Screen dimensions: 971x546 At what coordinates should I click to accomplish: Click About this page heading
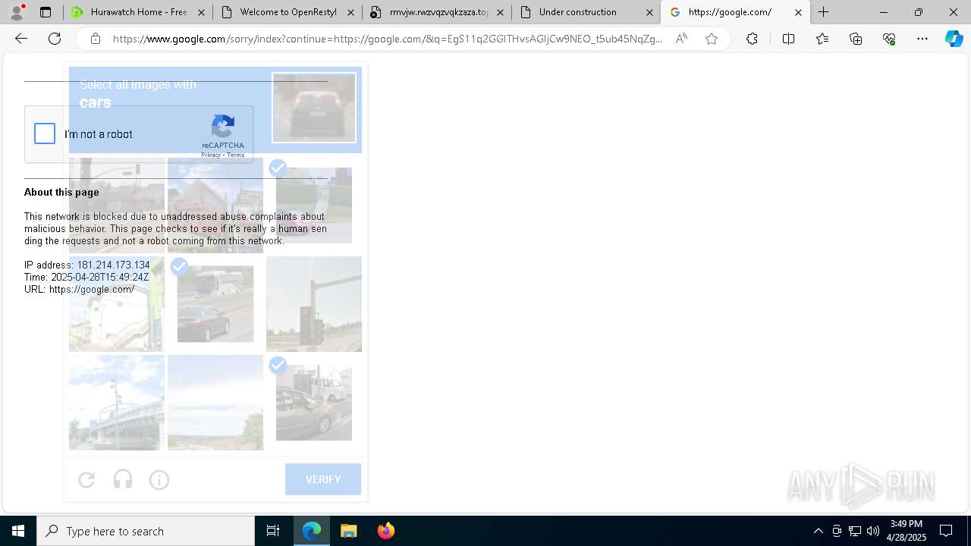pos(61,192)
